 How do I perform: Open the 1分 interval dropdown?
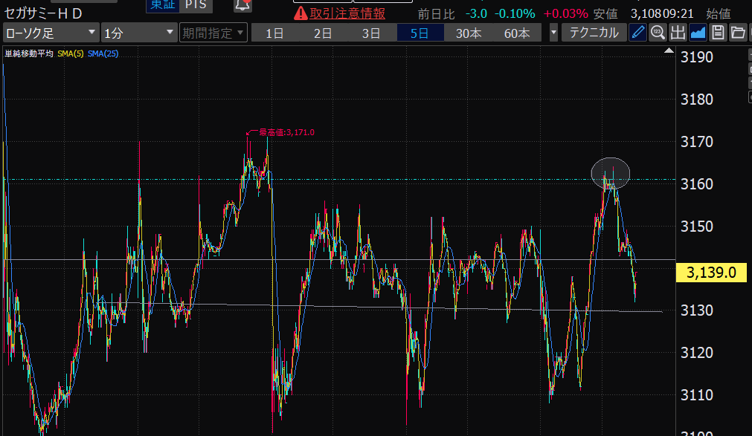click(139, 33)
